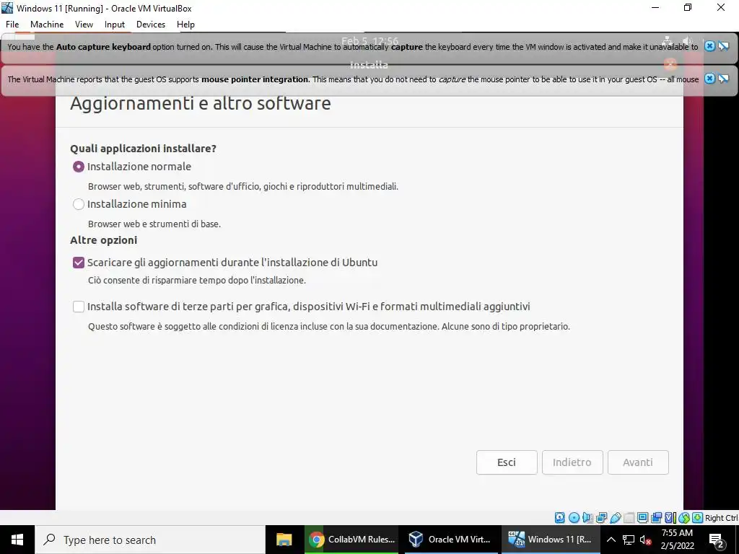Screen dimensions: 739x554
Task: Click the network tray icon
Action: (629, 540)
